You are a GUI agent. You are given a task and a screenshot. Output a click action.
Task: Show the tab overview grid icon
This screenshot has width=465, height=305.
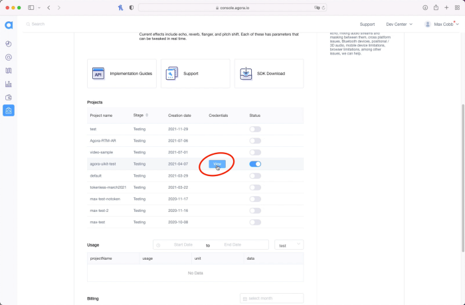[x=457, y=8]
